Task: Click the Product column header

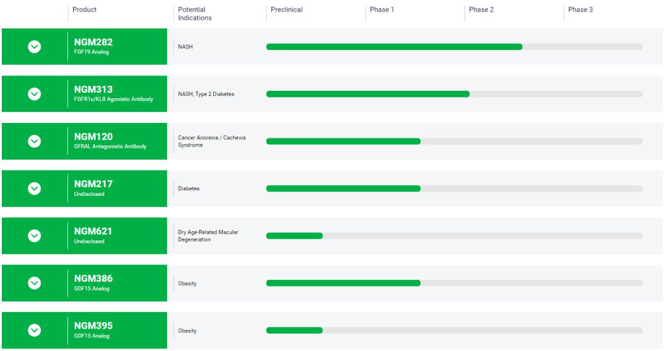Action: 84,9
